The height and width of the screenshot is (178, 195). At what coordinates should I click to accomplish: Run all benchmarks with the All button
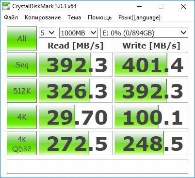(x=22, y=38)
